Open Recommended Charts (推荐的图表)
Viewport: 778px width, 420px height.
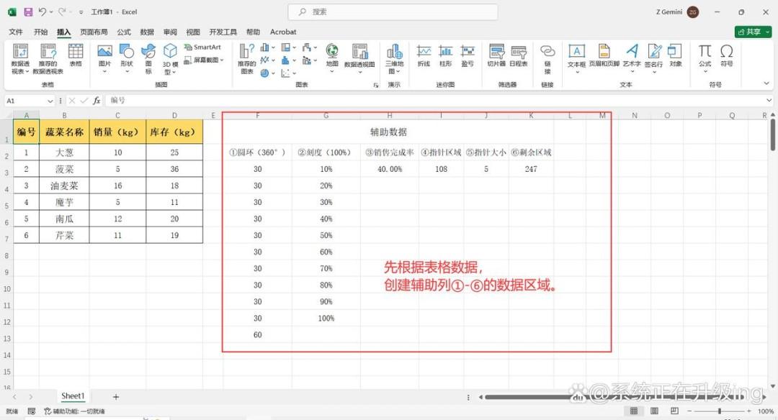pyautogui.click(x=246, y=59)
